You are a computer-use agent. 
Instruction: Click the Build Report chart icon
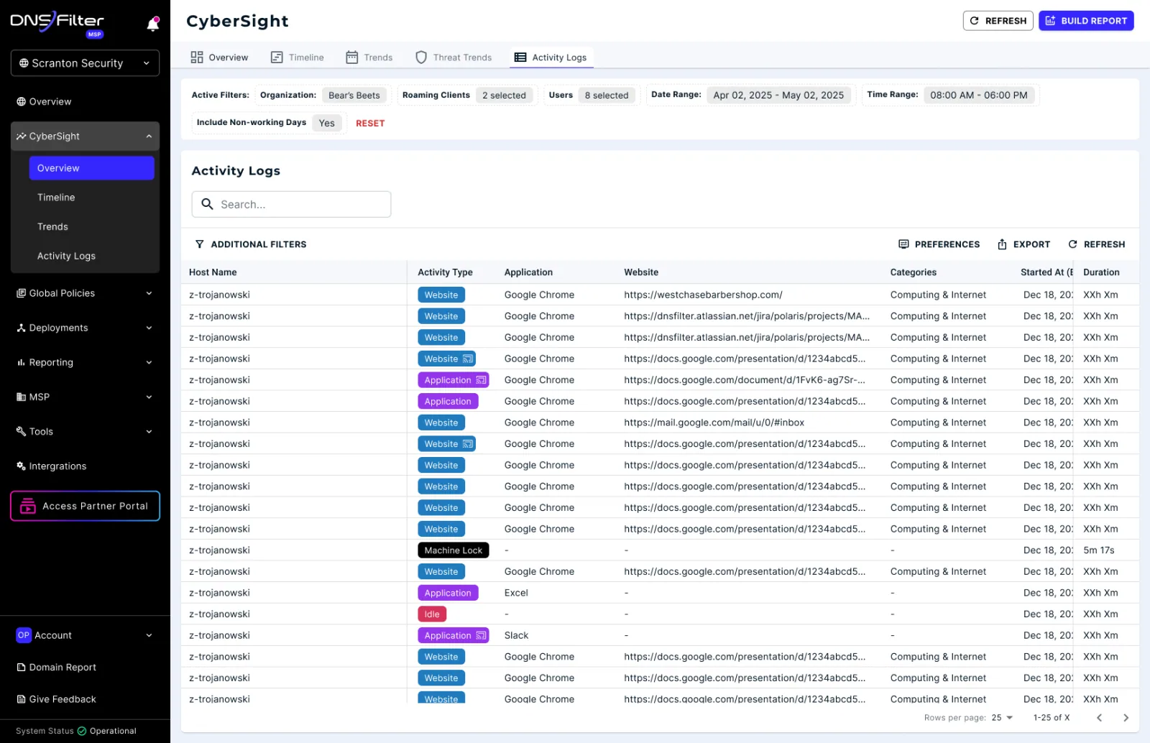point(1050,21)
